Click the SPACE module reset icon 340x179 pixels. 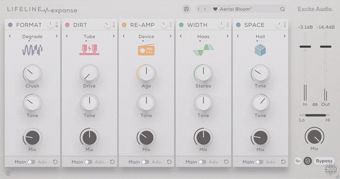pyautogui.click(x=283, y=162)
